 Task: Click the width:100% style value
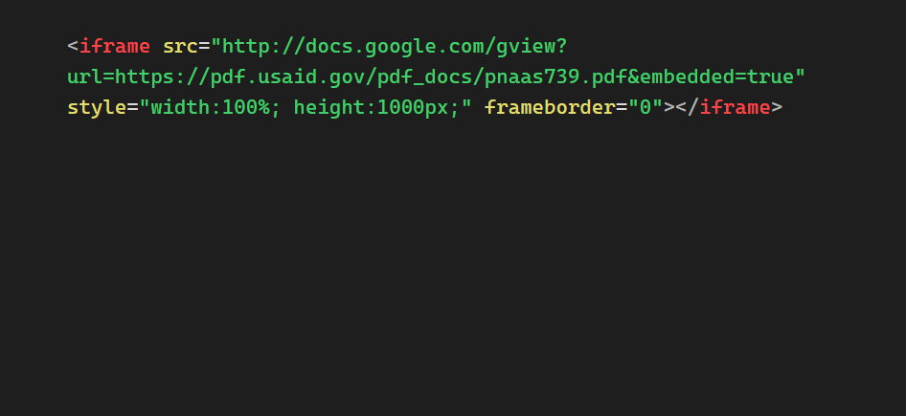tap(211, 107)
